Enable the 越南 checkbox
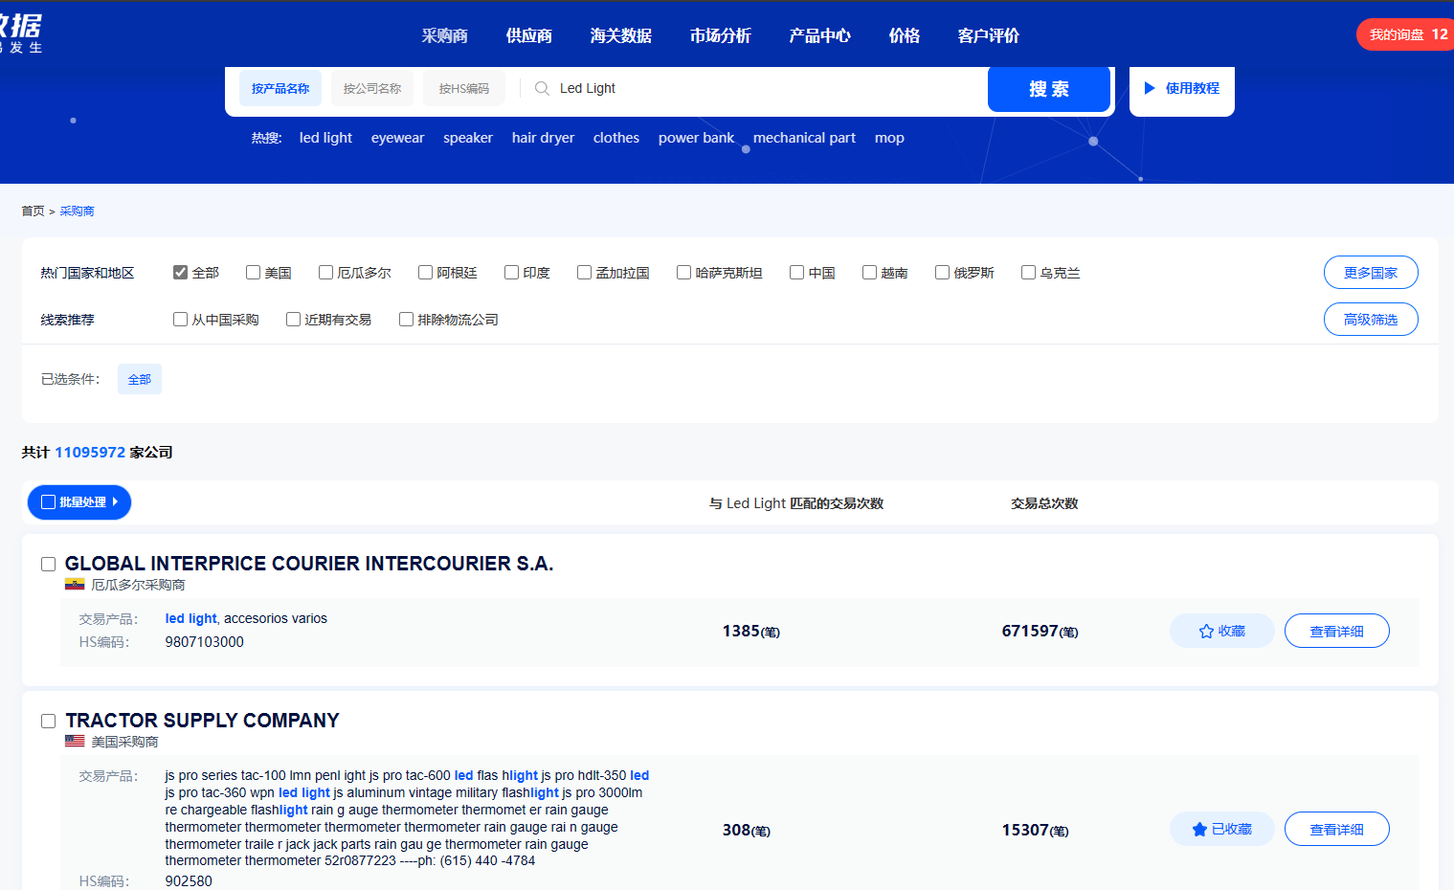1454x890 pixels. coord(869,273)
